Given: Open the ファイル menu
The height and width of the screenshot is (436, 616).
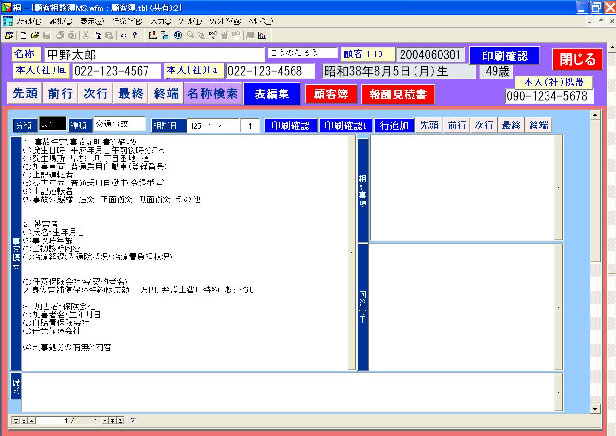Looking at the screenshot, I should pos(29,21).
